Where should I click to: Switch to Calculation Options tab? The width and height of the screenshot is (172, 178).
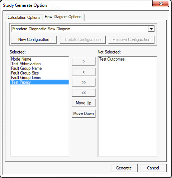point(24,17)
